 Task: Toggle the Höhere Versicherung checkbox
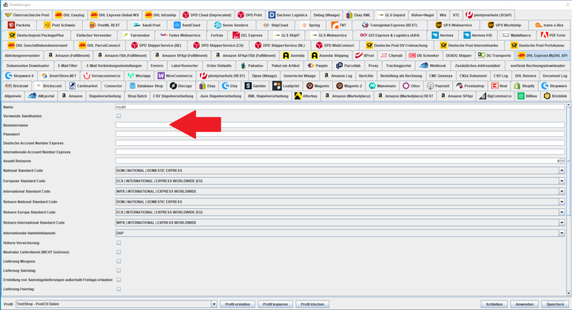pos(118,243)
